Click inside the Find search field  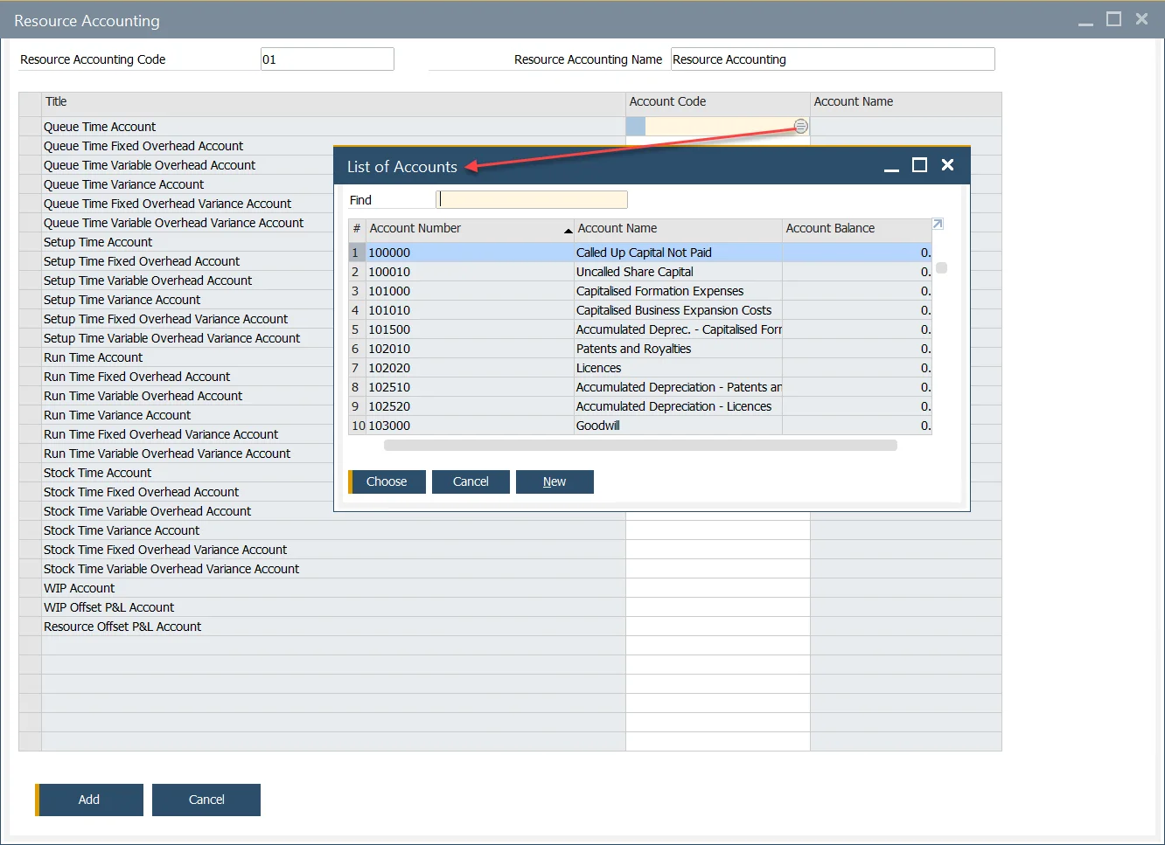click(x=531, y=199)
